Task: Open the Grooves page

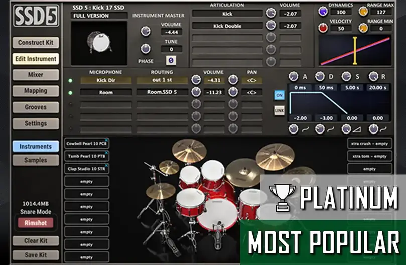Action: (x=36, y=107)
